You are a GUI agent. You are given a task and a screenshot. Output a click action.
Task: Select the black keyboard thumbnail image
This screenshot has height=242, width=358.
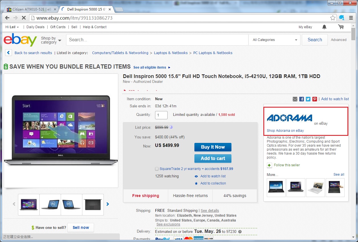coord(93,204)
